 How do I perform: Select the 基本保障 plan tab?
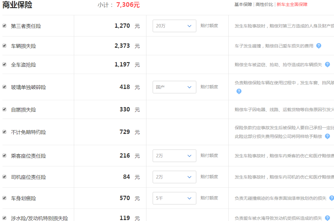tap(243, 4)
